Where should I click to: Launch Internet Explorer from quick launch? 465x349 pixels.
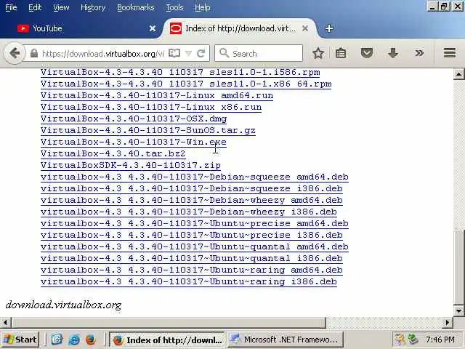[x=74, y=340]
